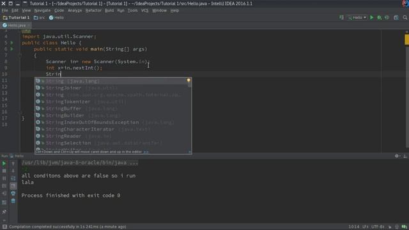
Task: Open the Edit menu
Action: click(15, 10)
